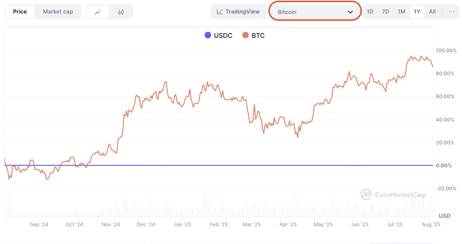Click the TradingView chart icon
Viewport: 462px width, 244px height.
pos(220,12)
